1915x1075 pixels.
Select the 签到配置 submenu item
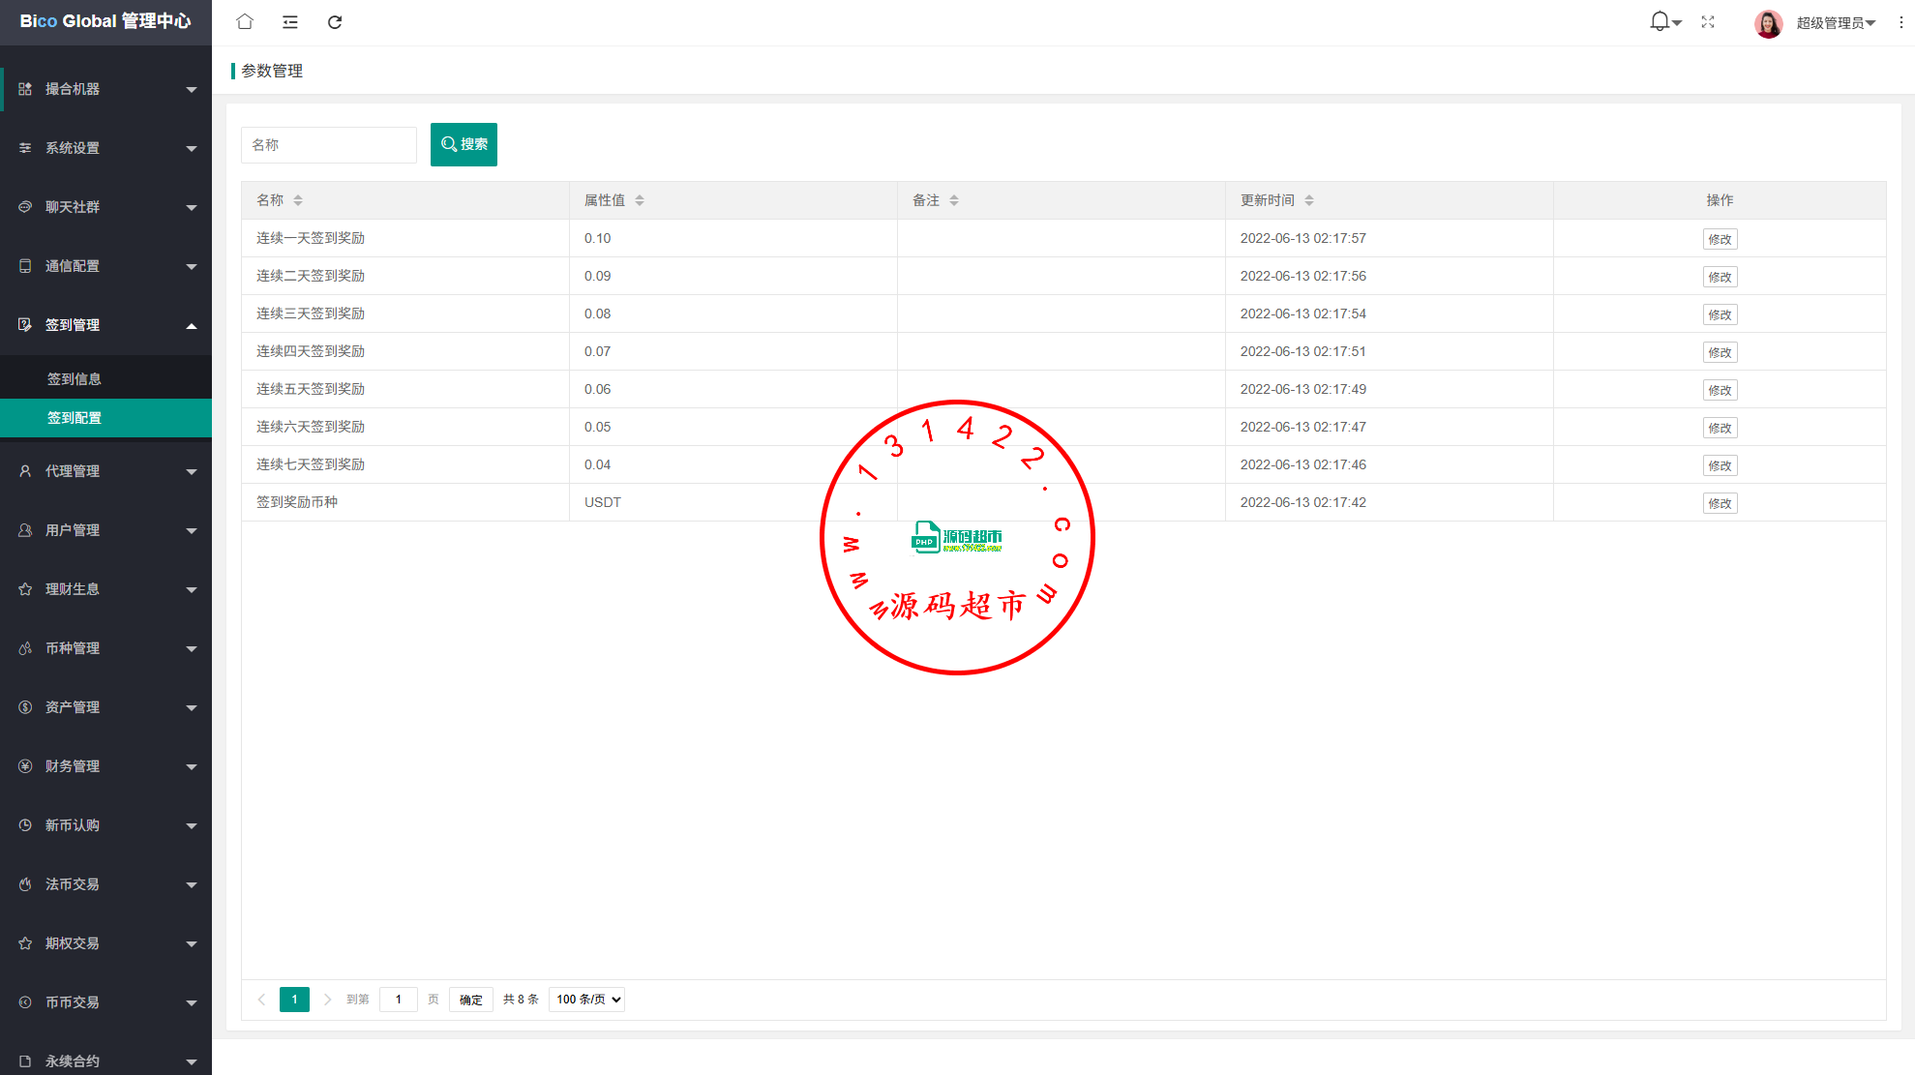(75, 418)
